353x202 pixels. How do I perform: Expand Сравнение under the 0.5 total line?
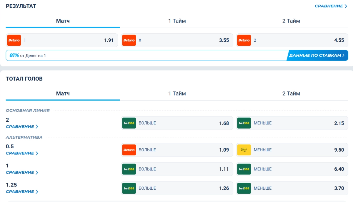22,153
